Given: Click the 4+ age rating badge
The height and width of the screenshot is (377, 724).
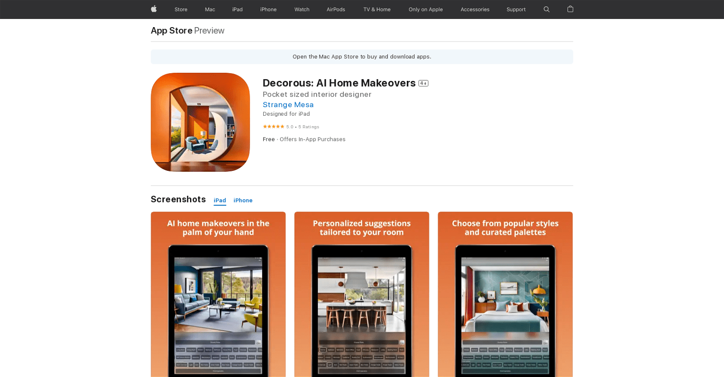Looking at the screenshot, I should [424, 83].
